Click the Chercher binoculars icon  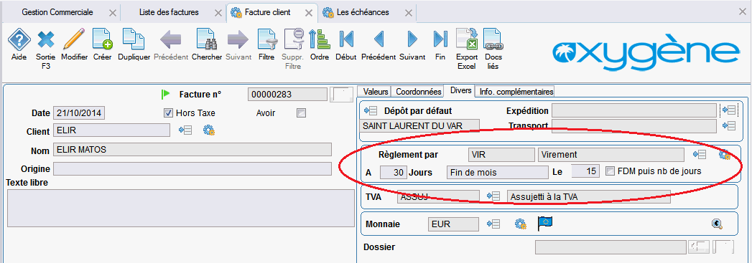[x=207, y=39]
